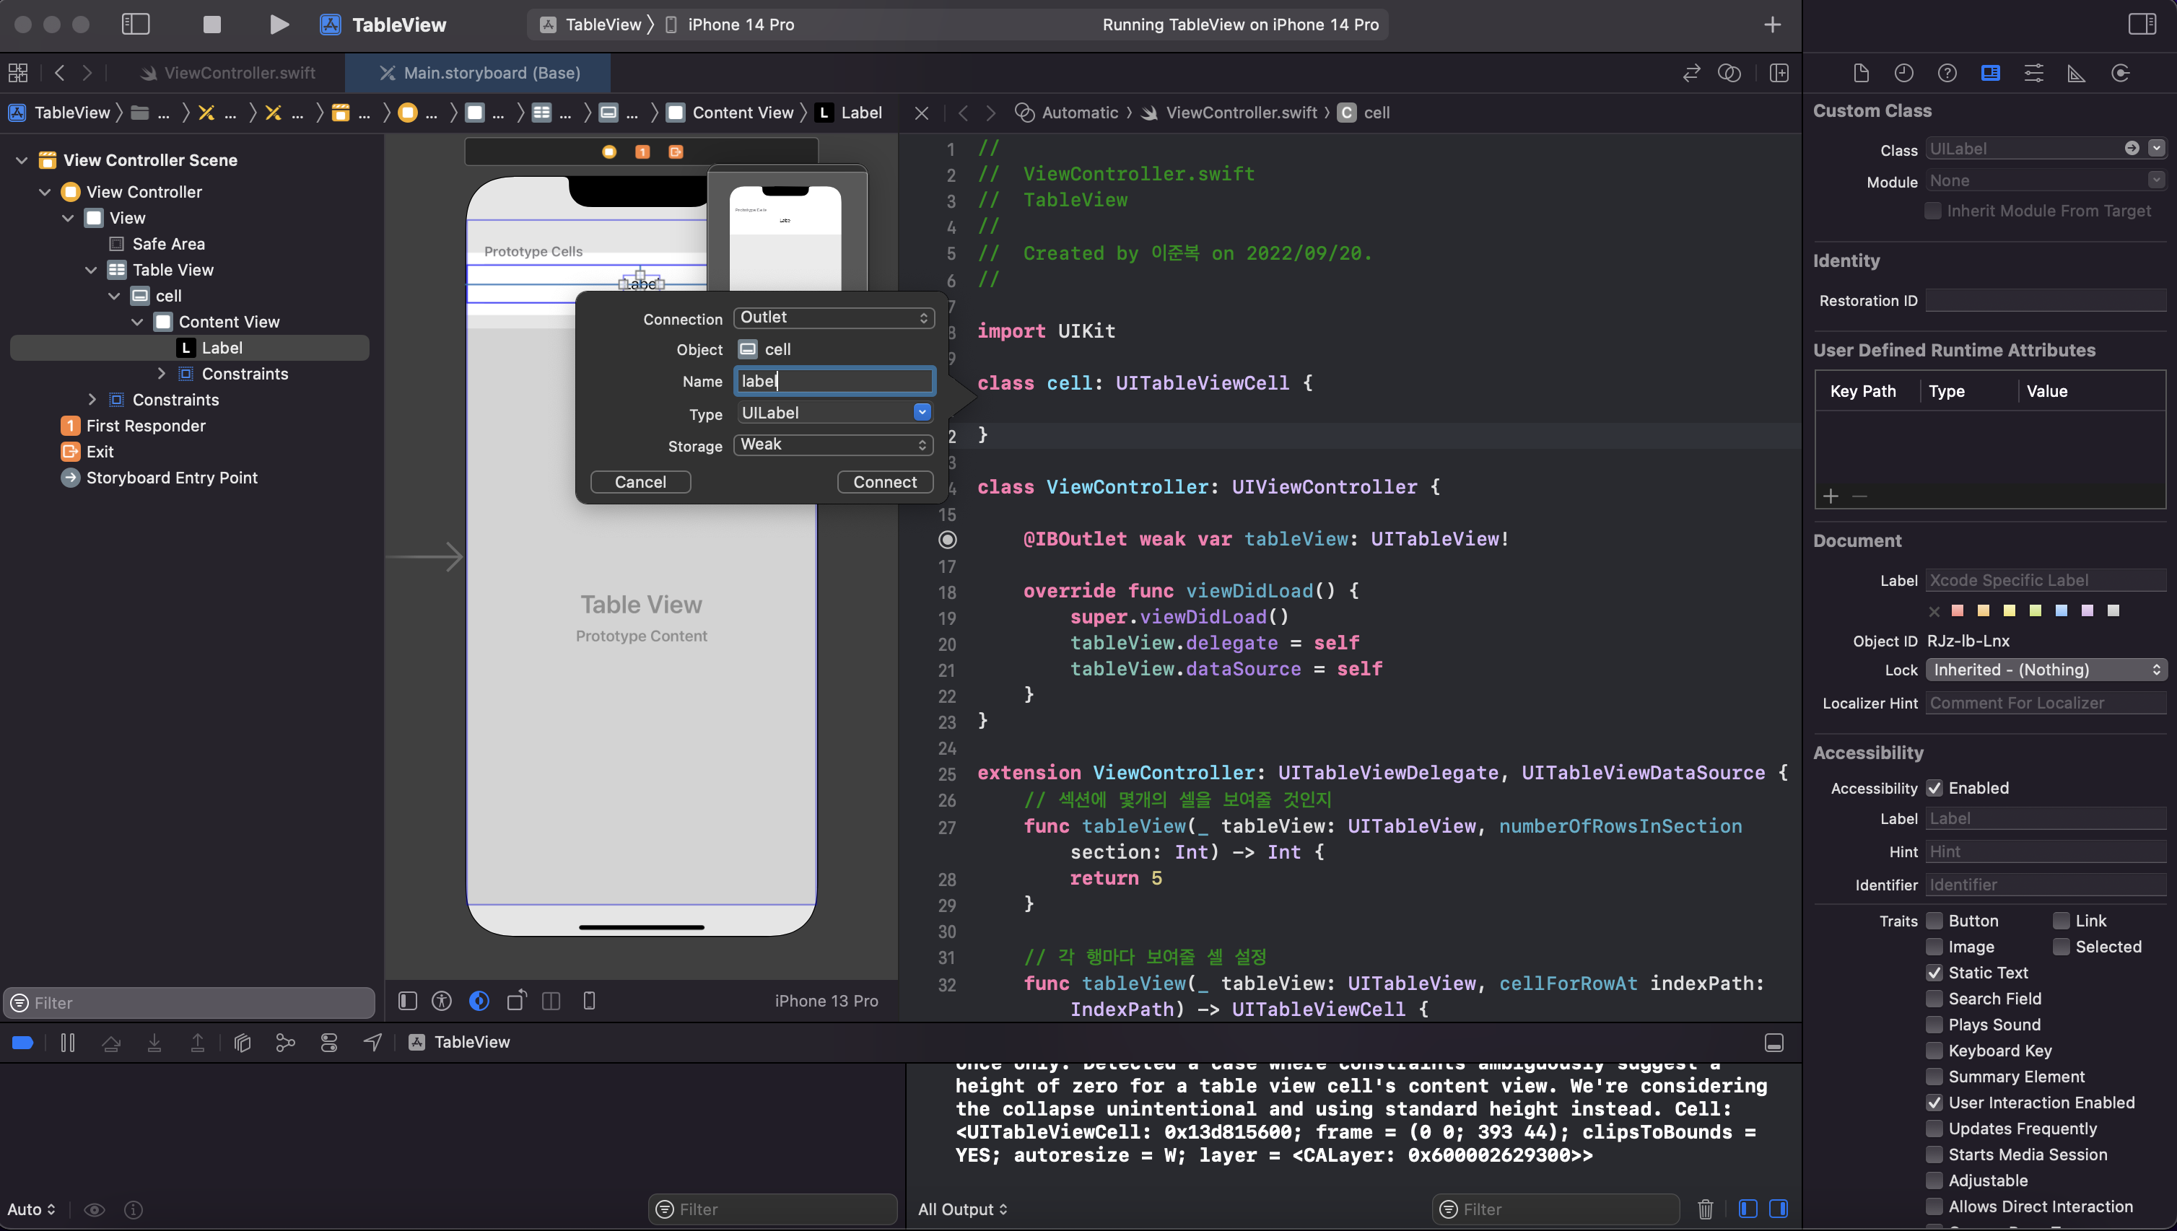Select the Main.storyboard (Base) tab

[x=491, y=74]
